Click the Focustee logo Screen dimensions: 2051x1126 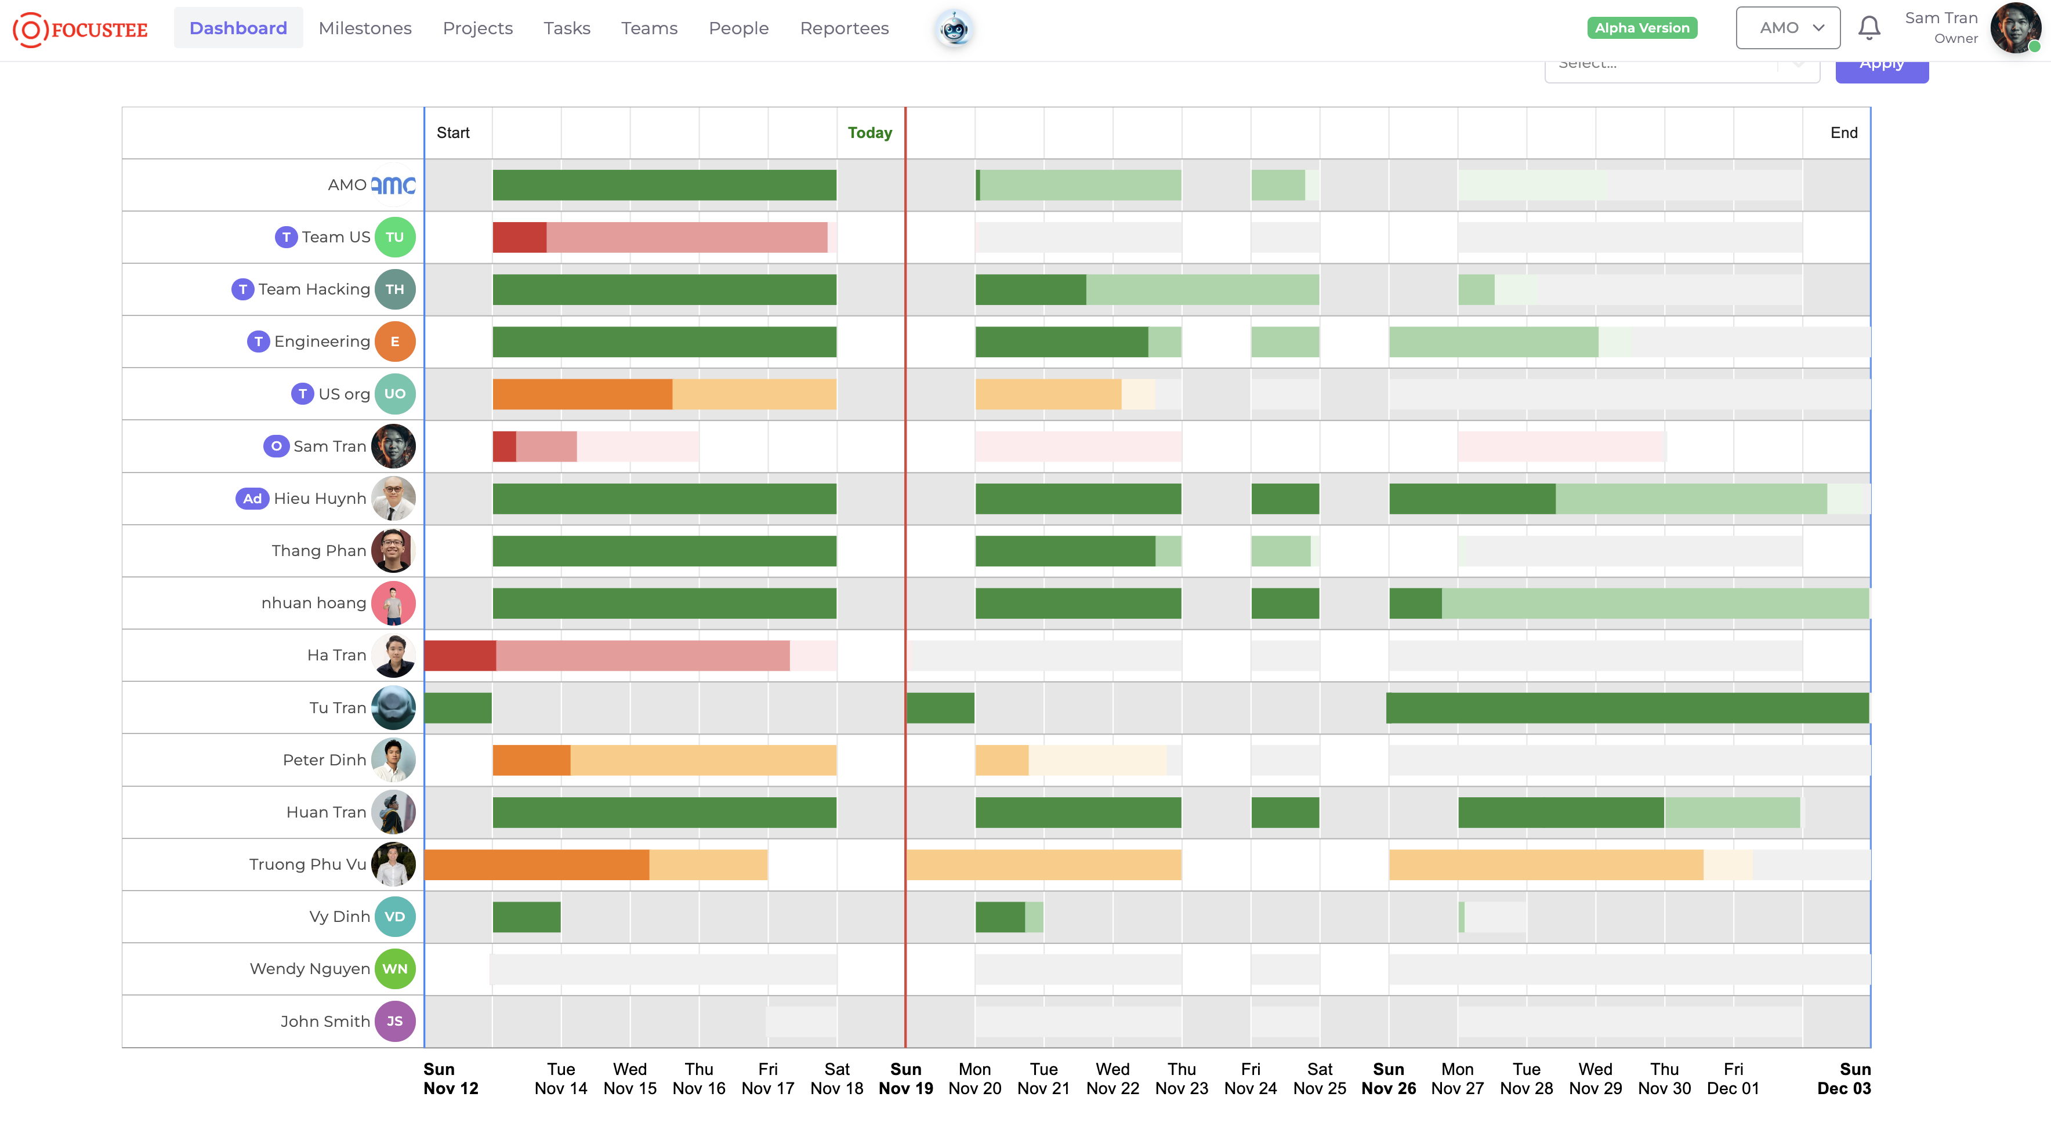[81, 30]
